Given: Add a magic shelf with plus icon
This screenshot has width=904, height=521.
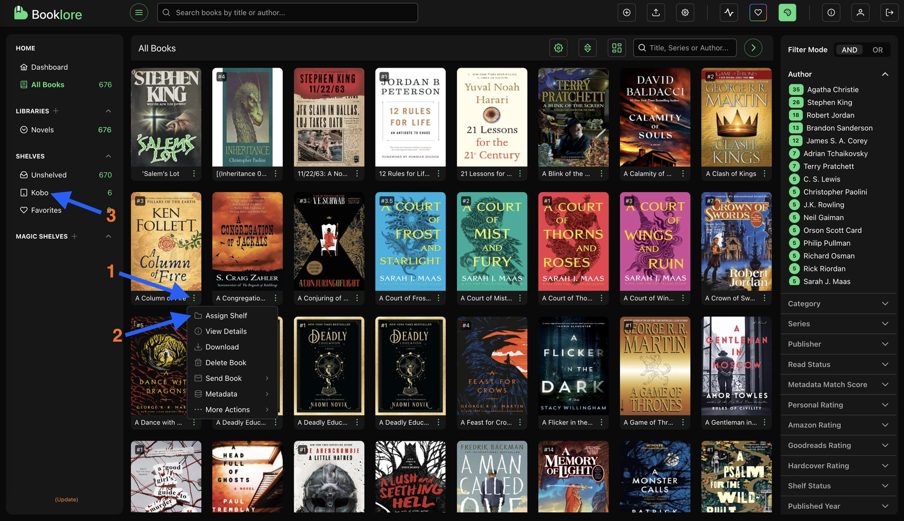Looking at the screenshot, I should (74, 236).
